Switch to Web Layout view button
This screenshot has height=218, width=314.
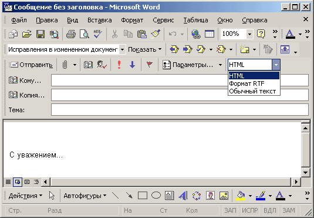[18, 182]
